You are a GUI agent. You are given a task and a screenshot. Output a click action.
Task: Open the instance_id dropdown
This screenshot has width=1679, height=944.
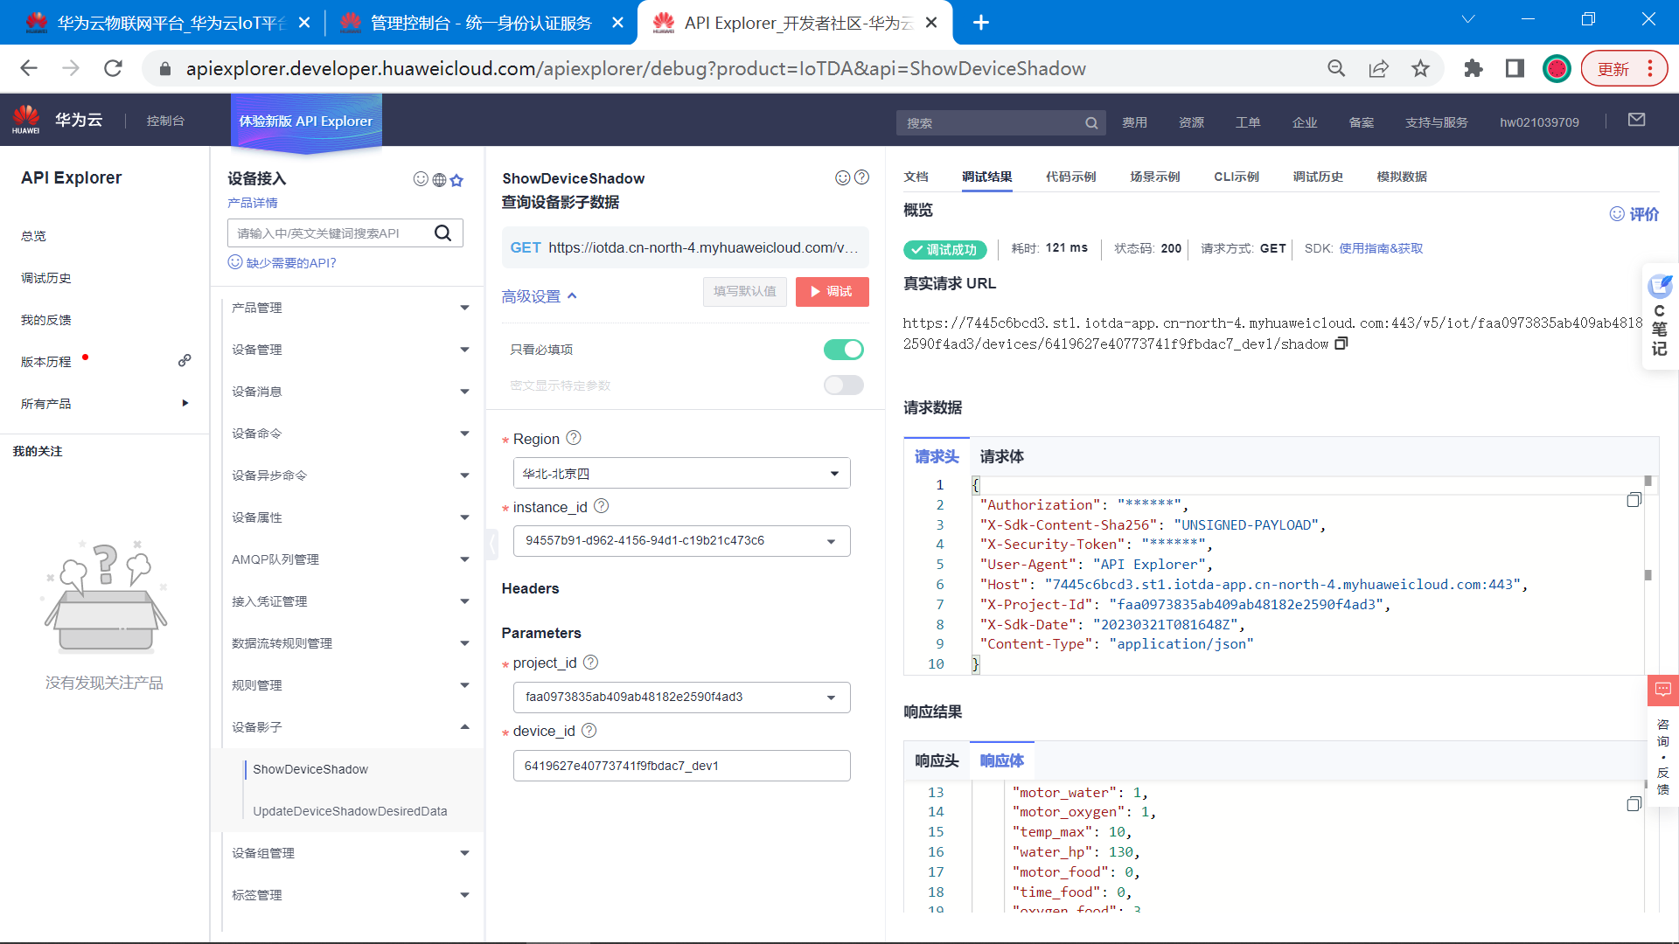coord(681,541)
